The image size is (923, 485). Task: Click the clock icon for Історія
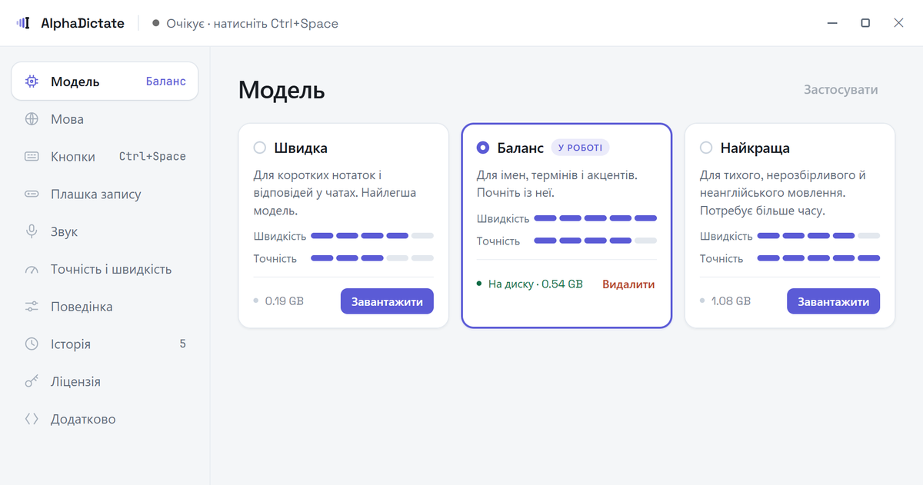pyautogui.click(x=32, y=344)
